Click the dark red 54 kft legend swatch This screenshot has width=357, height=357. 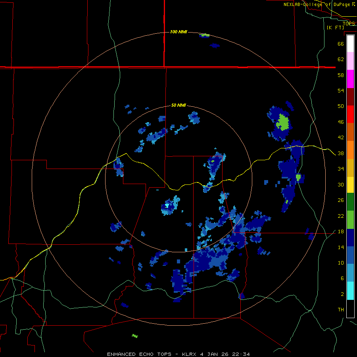[x=350, y=96]
